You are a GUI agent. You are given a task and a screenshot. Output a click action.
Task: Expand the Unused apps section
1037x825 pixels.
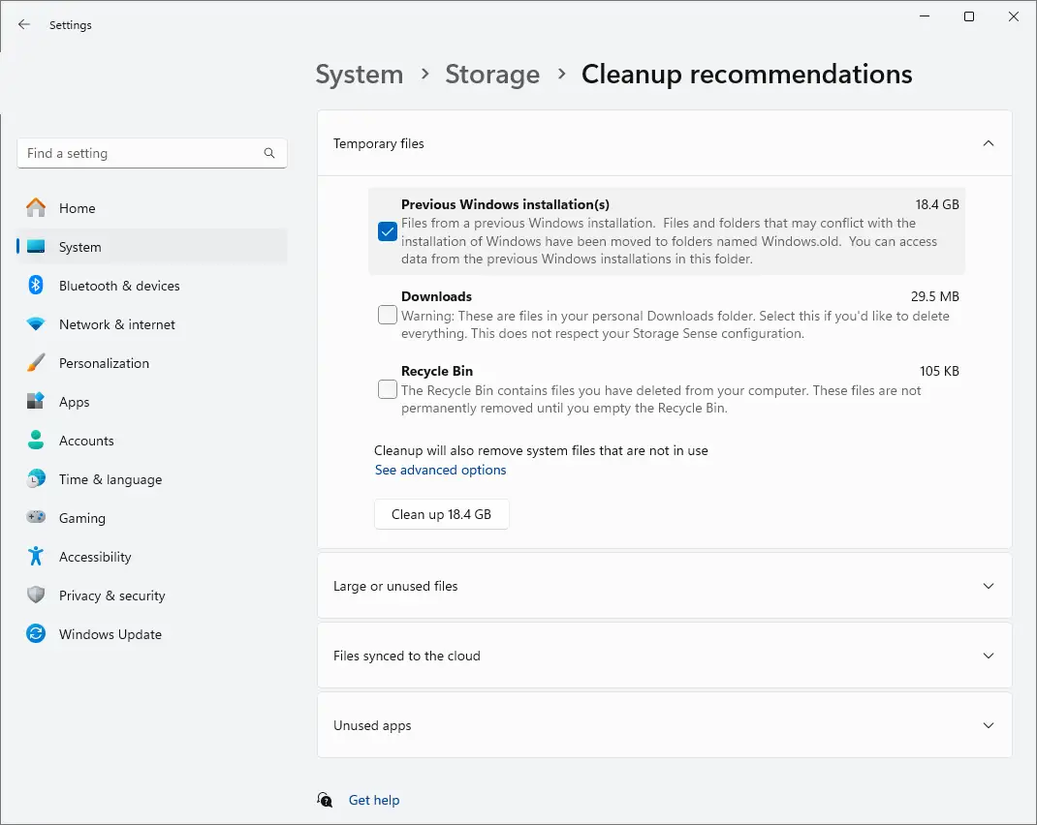coord(989,725)
